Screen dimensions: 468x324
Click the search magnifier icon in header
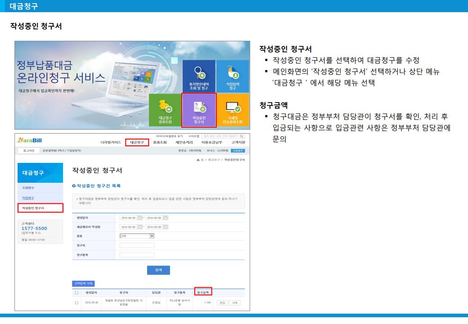(x=242, y=136)
